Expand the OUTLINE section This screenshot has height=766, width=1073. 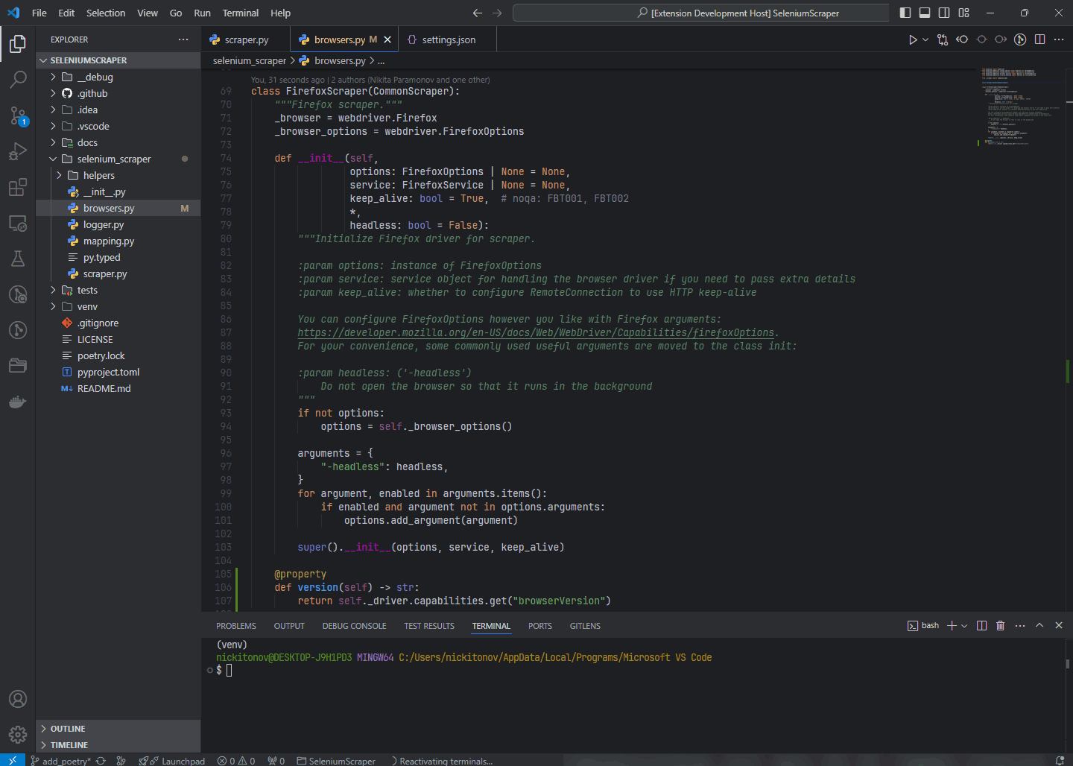118,729
